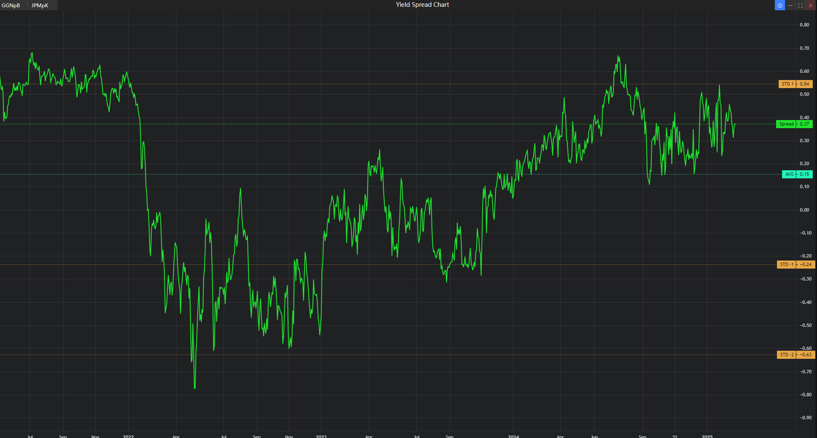Click the 2025 label on the timeline
Viewport: 817px width, 438px height.
pyautogui.click(x=708, y=436)
